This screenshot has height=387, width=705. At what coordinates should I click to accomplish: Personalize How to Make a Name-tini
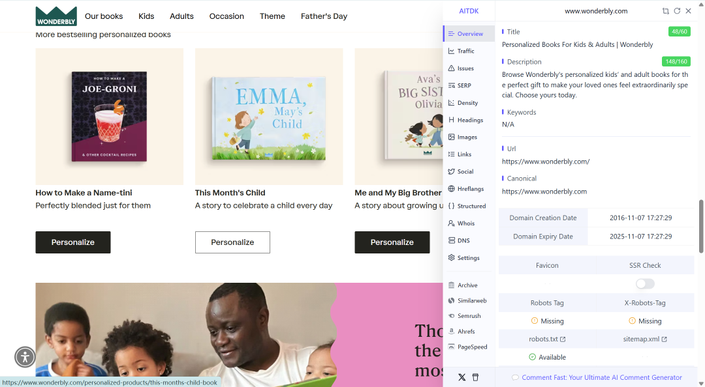click(x=73, y=242)
